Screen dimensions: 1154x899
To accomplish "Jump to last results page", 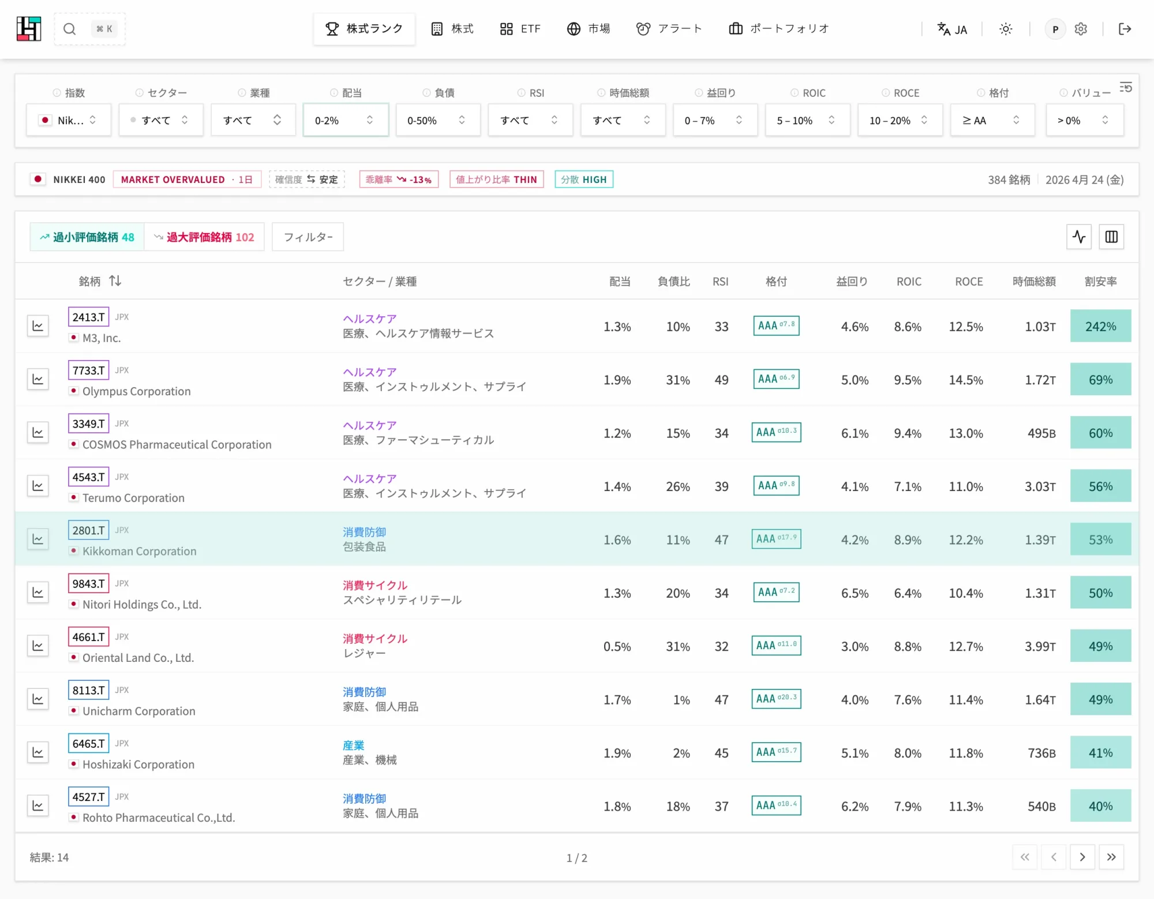I will coord(1111,857).
